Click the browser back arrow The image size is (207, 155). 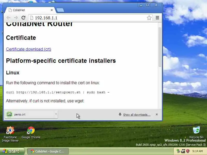point(9,18)
